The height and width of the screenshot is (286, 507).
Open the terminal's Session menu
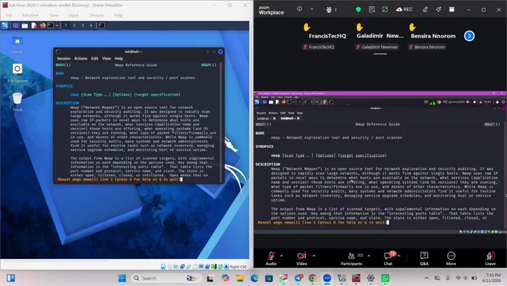(63, 59)
